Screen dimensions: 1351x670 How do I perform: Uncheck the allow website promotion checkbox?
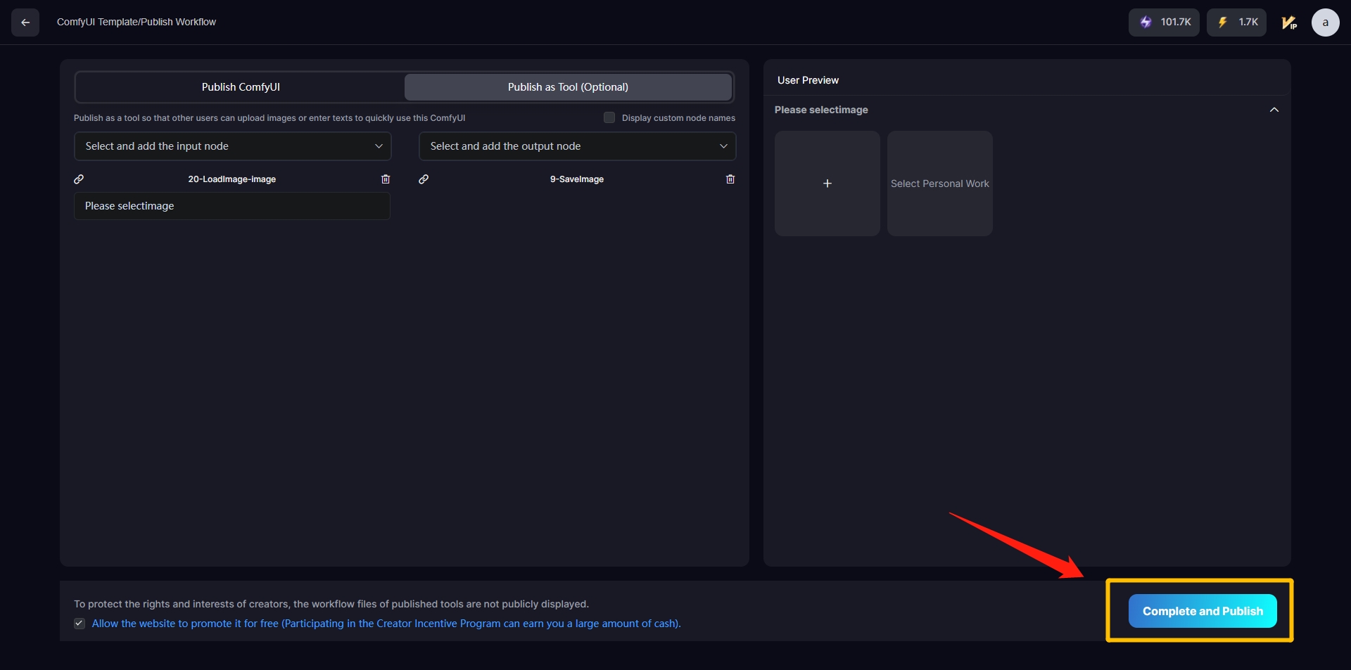80,624
